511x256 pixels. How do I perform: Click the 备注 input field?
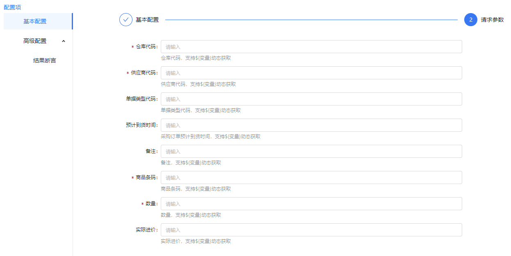(311, 151)
